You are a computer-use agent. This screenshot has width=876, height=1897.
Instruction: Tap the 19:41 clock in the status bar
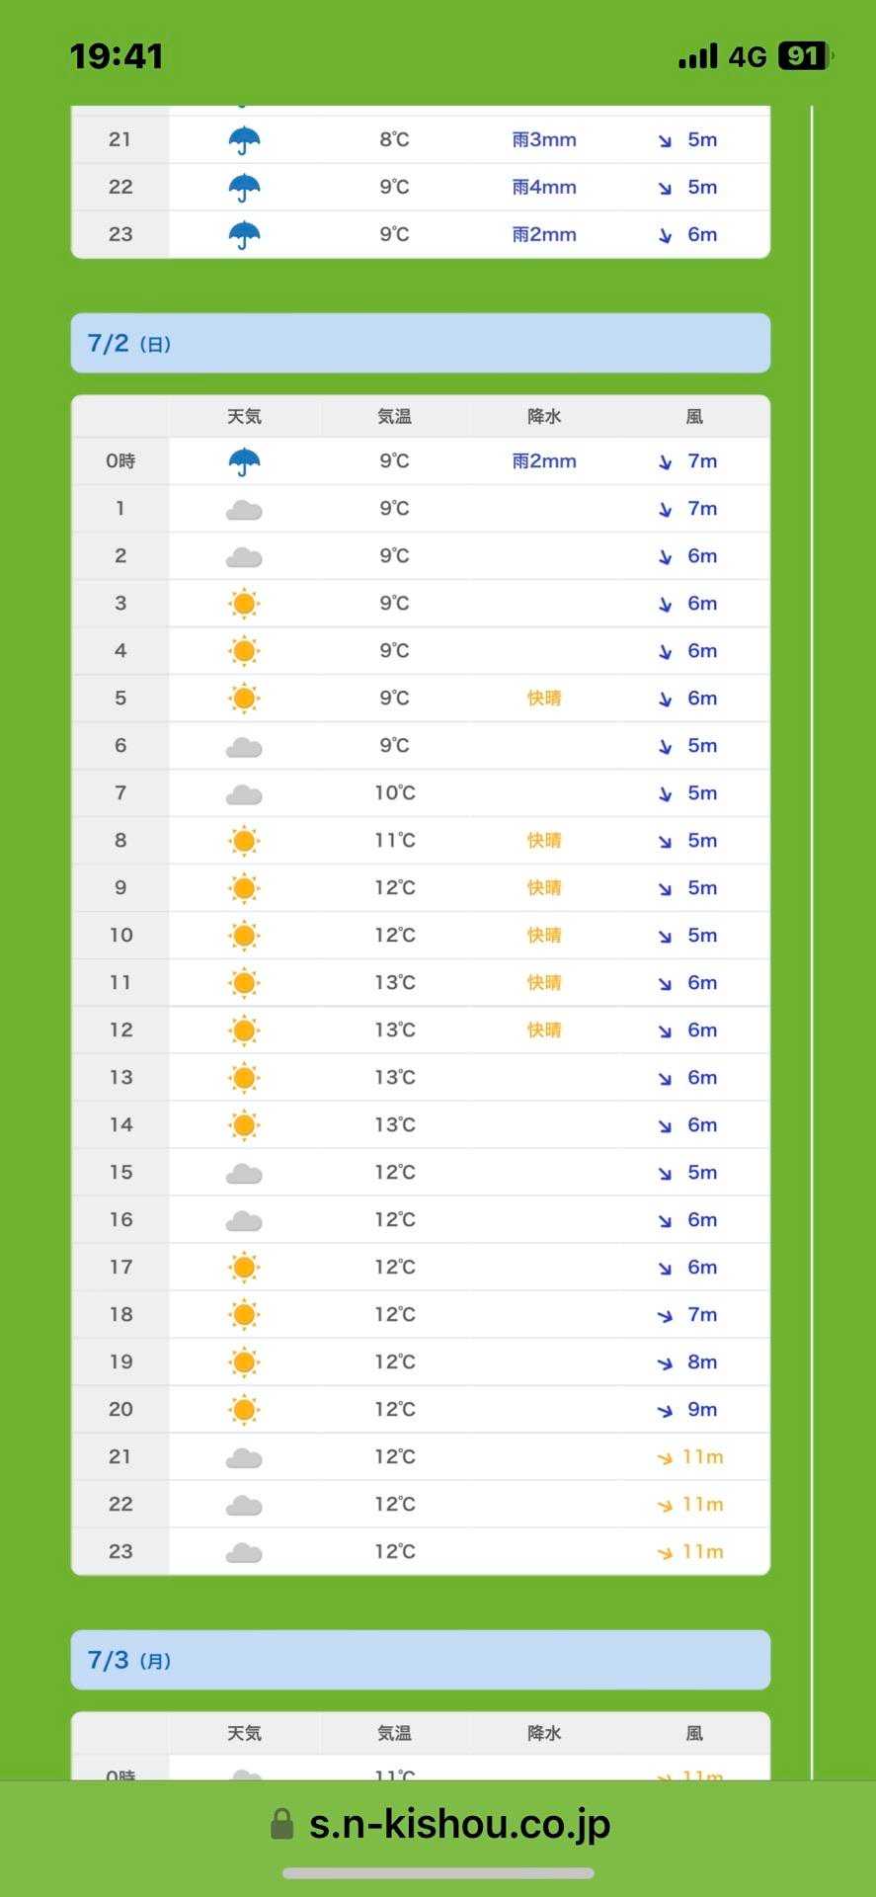coord(117,56)
